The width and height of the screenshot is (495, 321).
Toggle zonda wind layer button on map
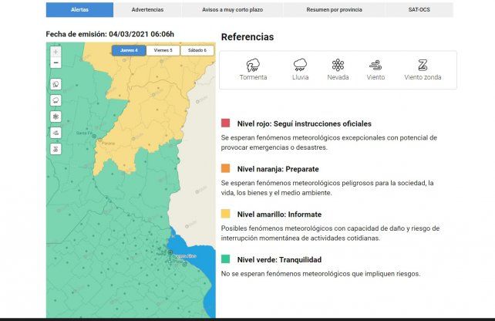(56, 148)
